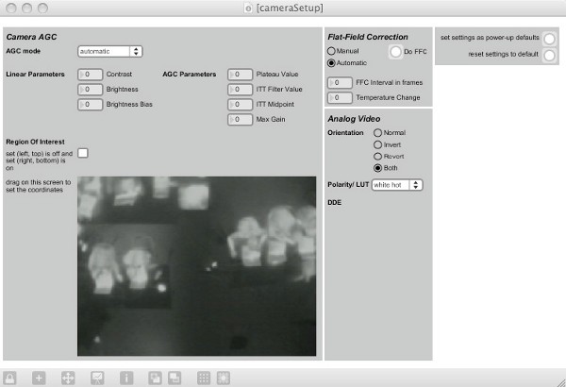Click the Contrast number box
The image size is (566, 387).
90,75
